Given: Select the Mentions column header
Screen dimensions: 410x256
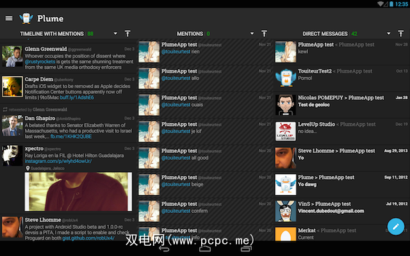Looking at the screenshot, I should (190, 34).
